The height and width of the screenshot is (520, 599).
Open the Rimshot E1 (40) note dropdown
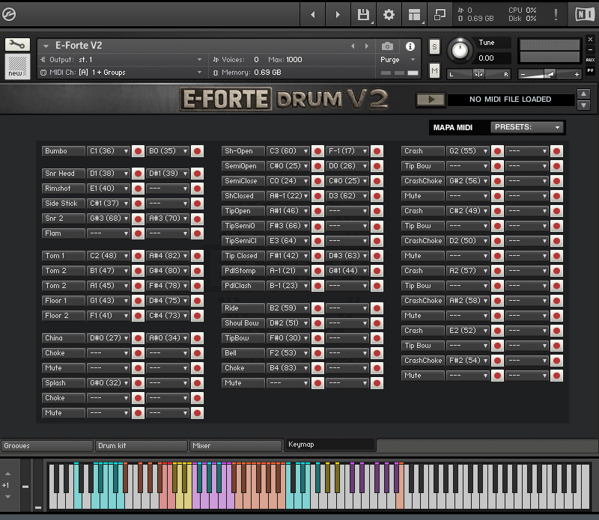(x=109, y=189)
